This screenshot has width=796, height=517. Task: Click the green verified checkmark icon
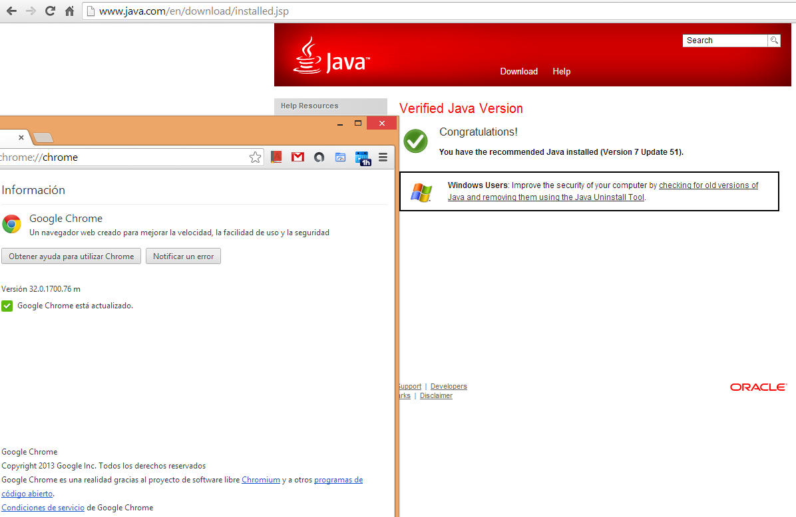pyautogui.click(x=416, y=141)
